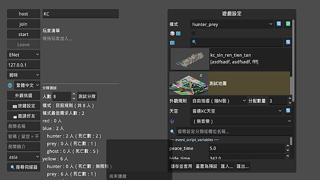Screen dimensions: 320x180
Task: Toggle the green checkmark next to the mode dropdown
Action: point(288,24)
